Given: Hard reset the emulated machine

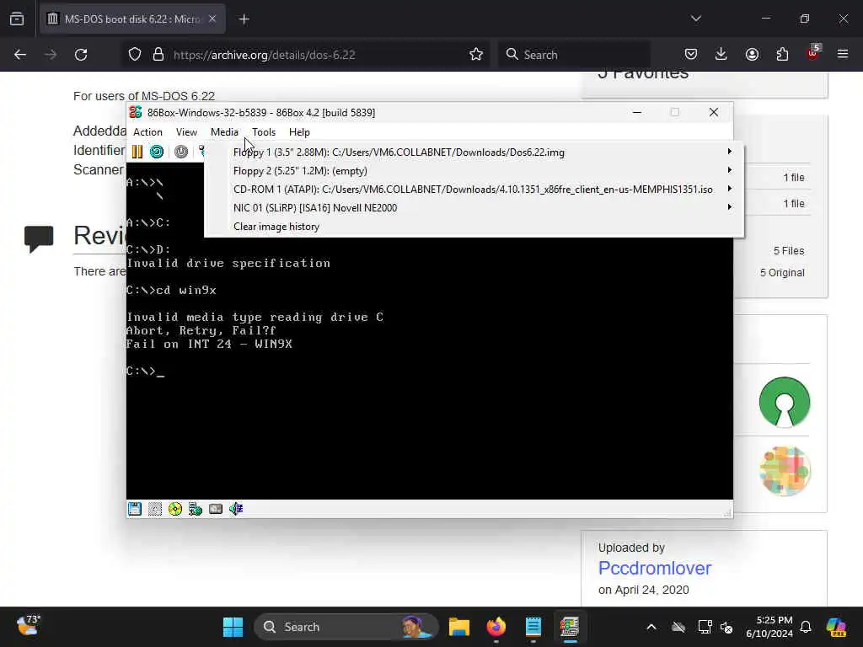Looking at the screenshot, I should [157, 152].
